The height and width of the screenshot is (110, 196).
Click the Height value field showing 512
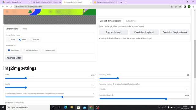[x=93, y=84]
